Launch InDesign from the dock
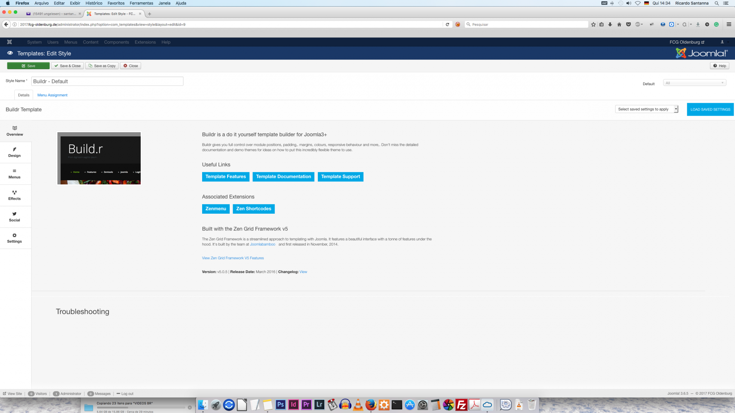 [x=293, y=405]
